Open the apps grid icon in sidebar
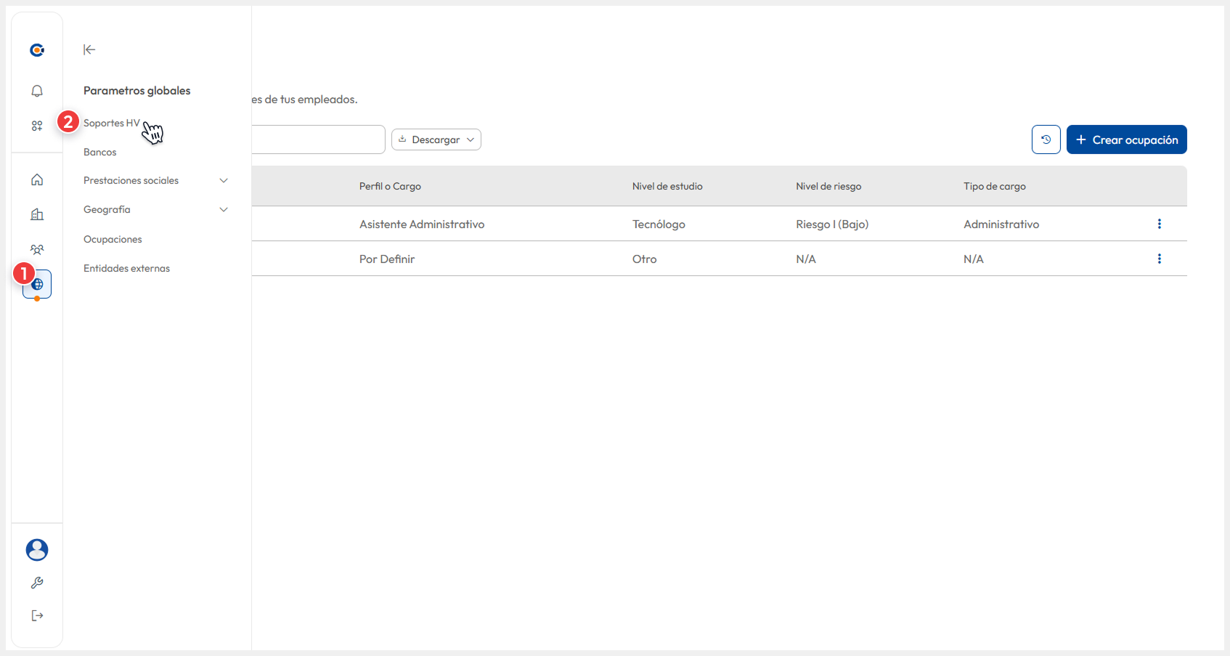1230x656 pixels. point(37,126)
